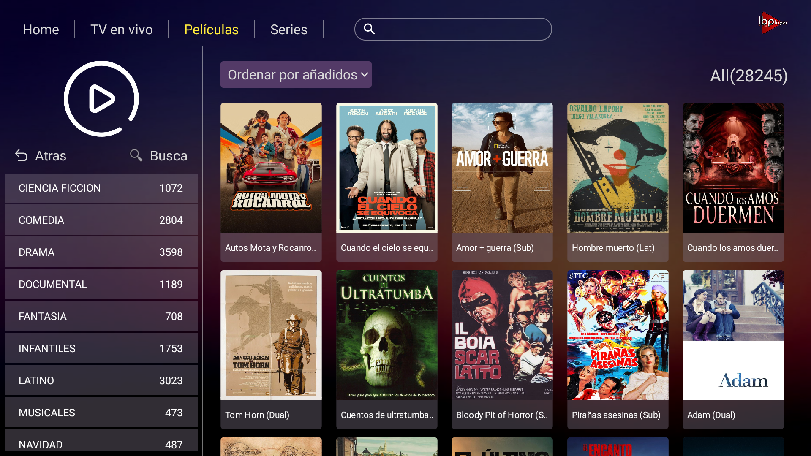Click the Atras back arrow icon
811x456 pixels.
[x=22, y=156]
